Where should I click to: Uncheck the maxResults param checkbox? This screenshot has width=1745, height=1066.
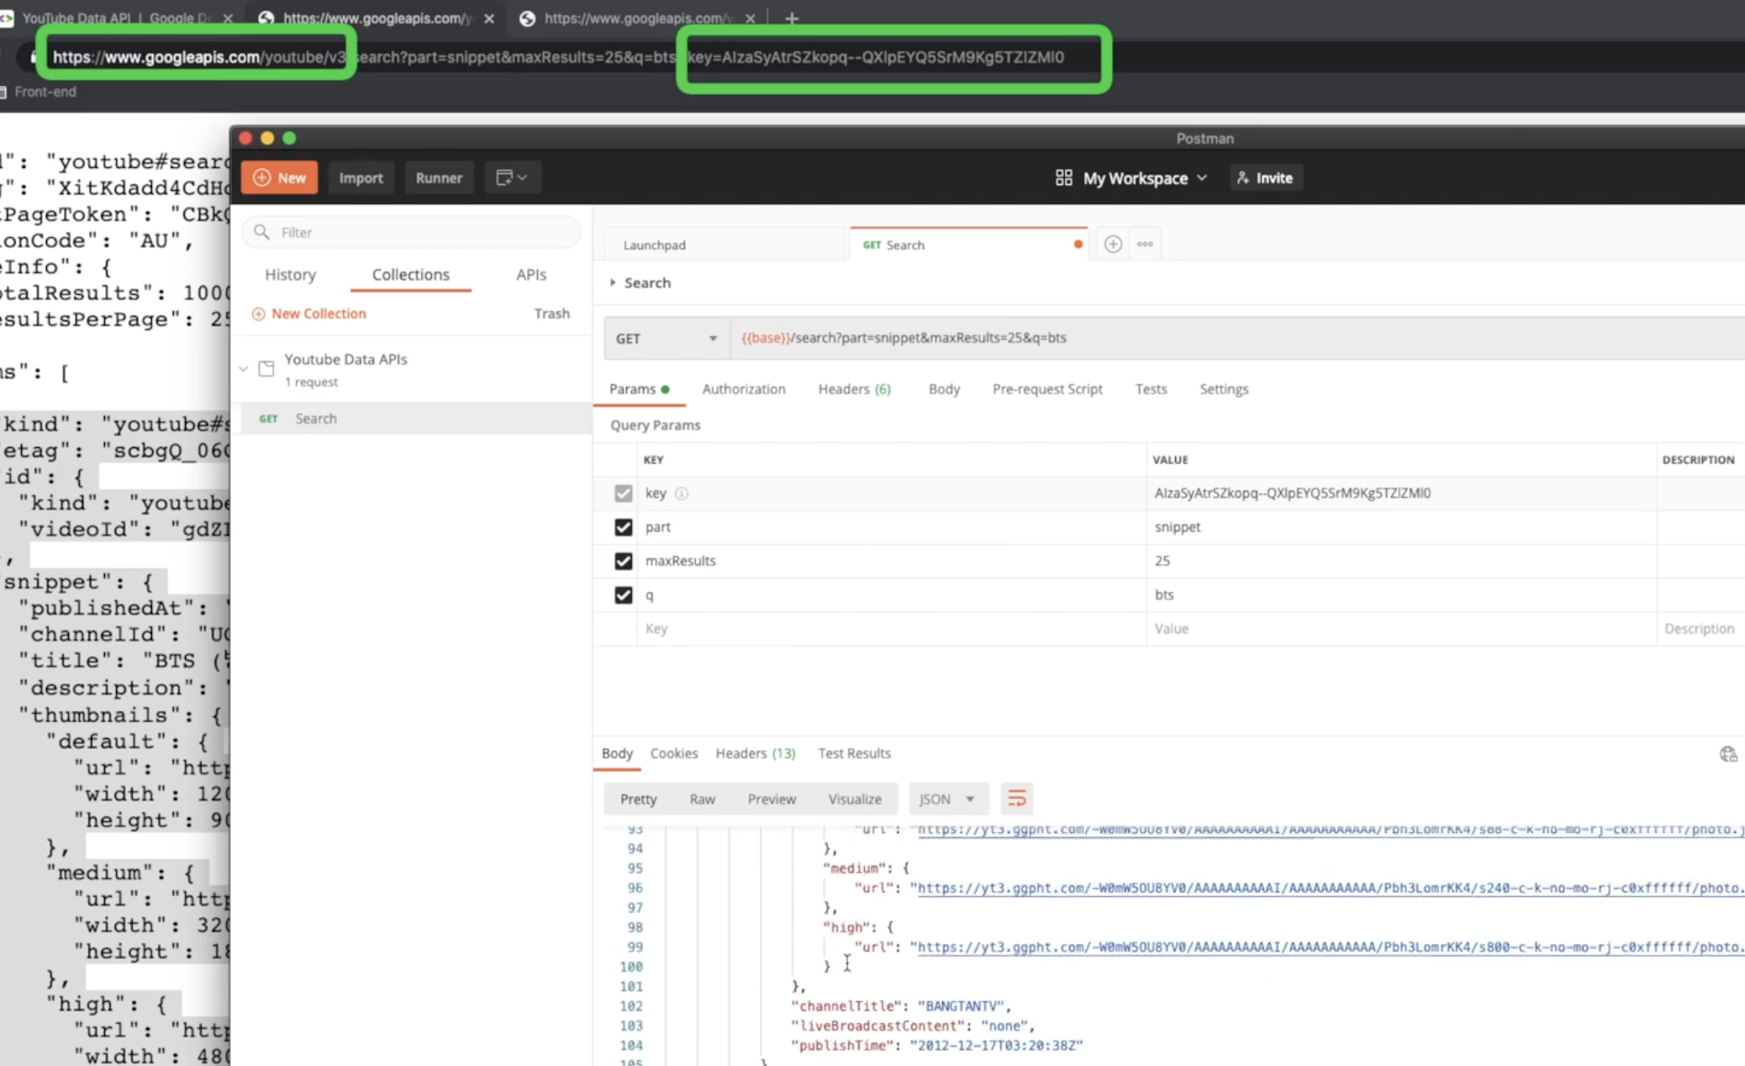pyautogui.click(x=623, y=561)
